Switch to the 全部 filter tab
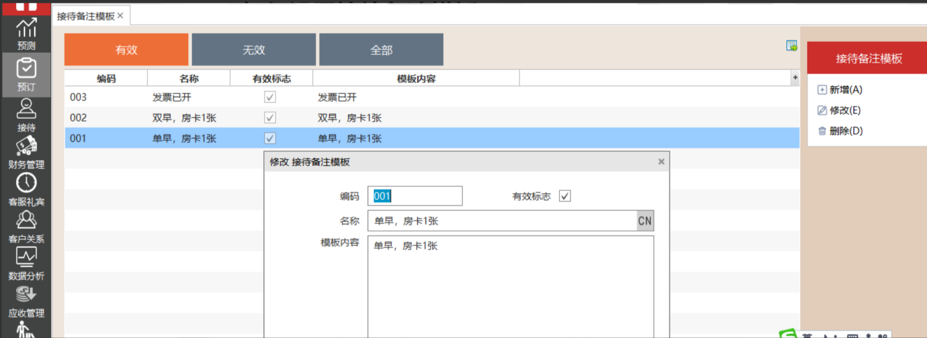This screenshot has height=338, width=927. pos(381,50)
